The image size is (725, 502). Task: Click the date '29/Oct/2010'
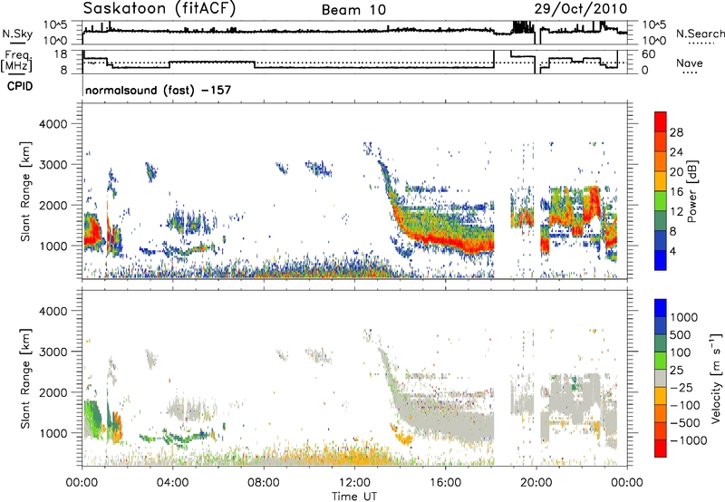click(x=581, y=9)
